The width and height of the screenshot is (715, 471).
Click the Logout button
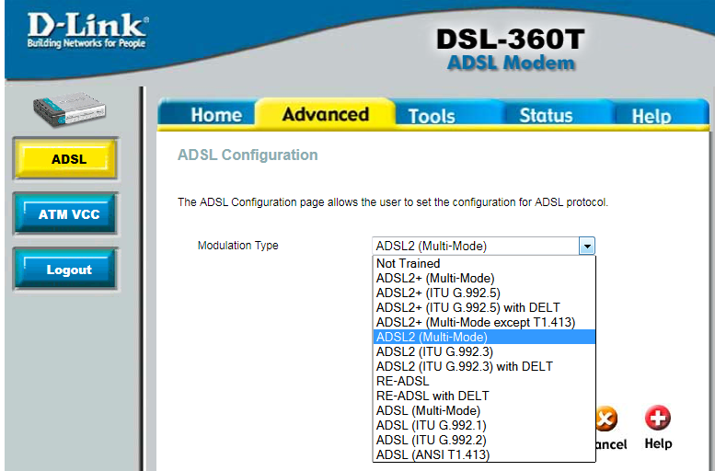(66, 269)
